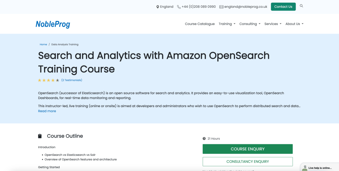The image size is (339, 171).
Task: Click the location pin icon next to England
Action: (x=158, y=7)
